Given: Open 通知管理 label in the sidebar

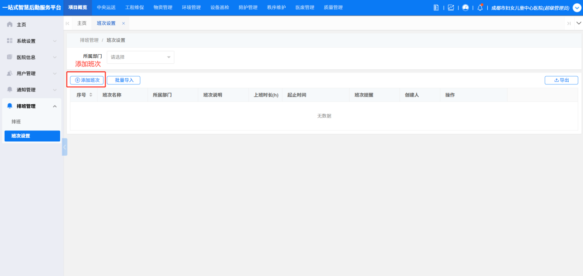Looking at the screenshot, I should (26, 90).
